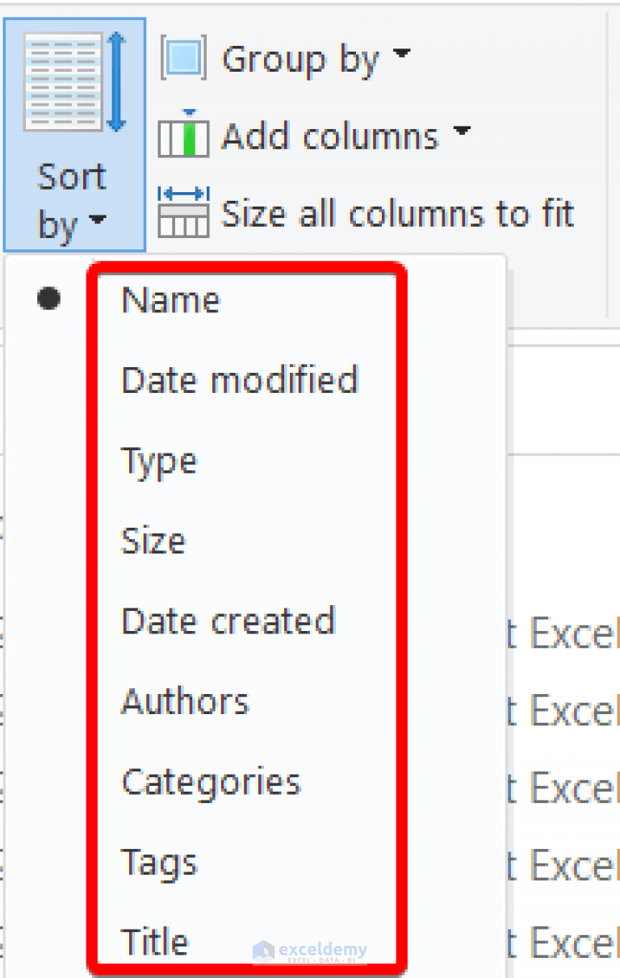The height and width of the screenshot is (978, 620).
Task: Expand the Add columns dropdown
Action: (463, 133)
